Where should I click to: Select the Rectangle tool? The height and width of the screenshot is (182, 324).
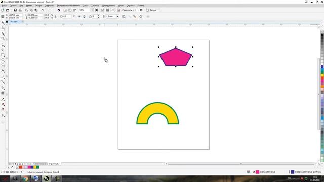[x=3, y=55]
